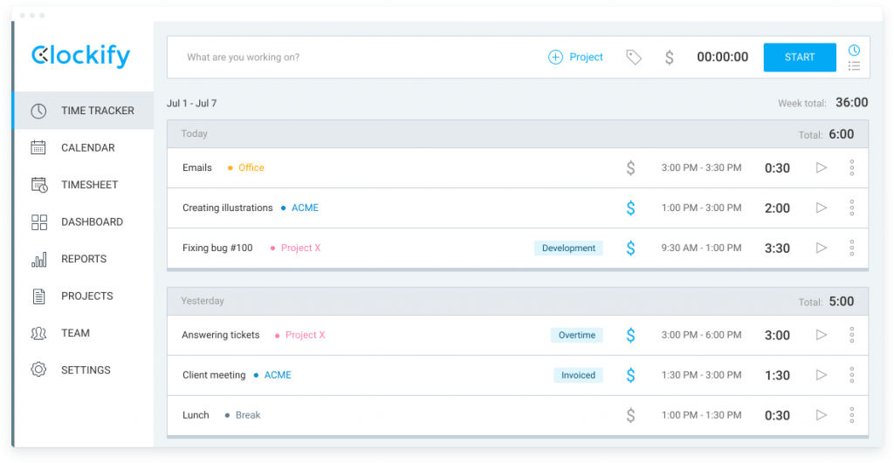This screenshot has height=463, width=894.
Task: Toggle billable status for Lunch entry
Action: [630, 415]
